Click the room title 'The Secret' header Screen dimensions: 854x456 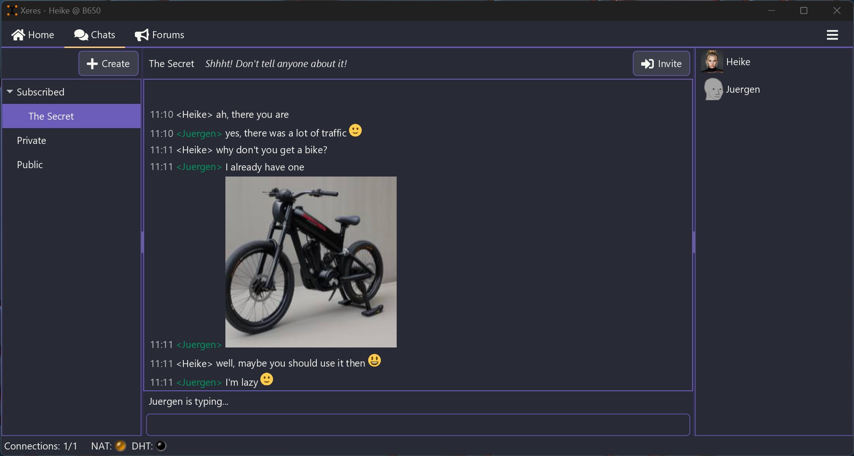pos(171,64)
